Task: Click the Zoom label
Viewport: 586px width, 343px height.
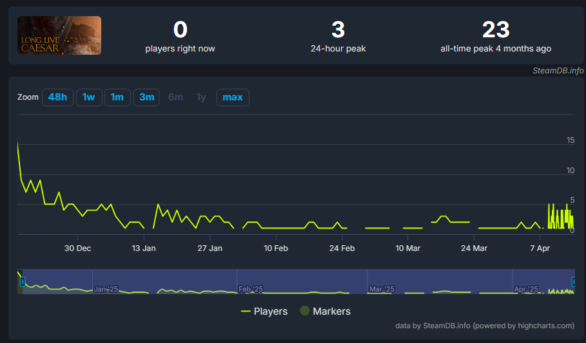Action: pos(28,97)
